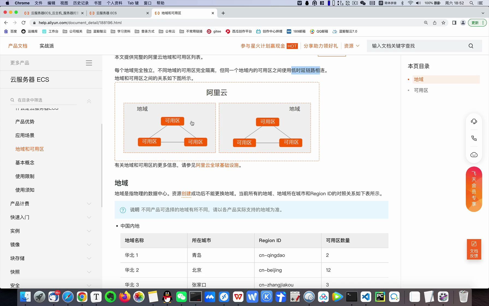
Task: Open PyCharm from the Dock
Action: [380, 297]
